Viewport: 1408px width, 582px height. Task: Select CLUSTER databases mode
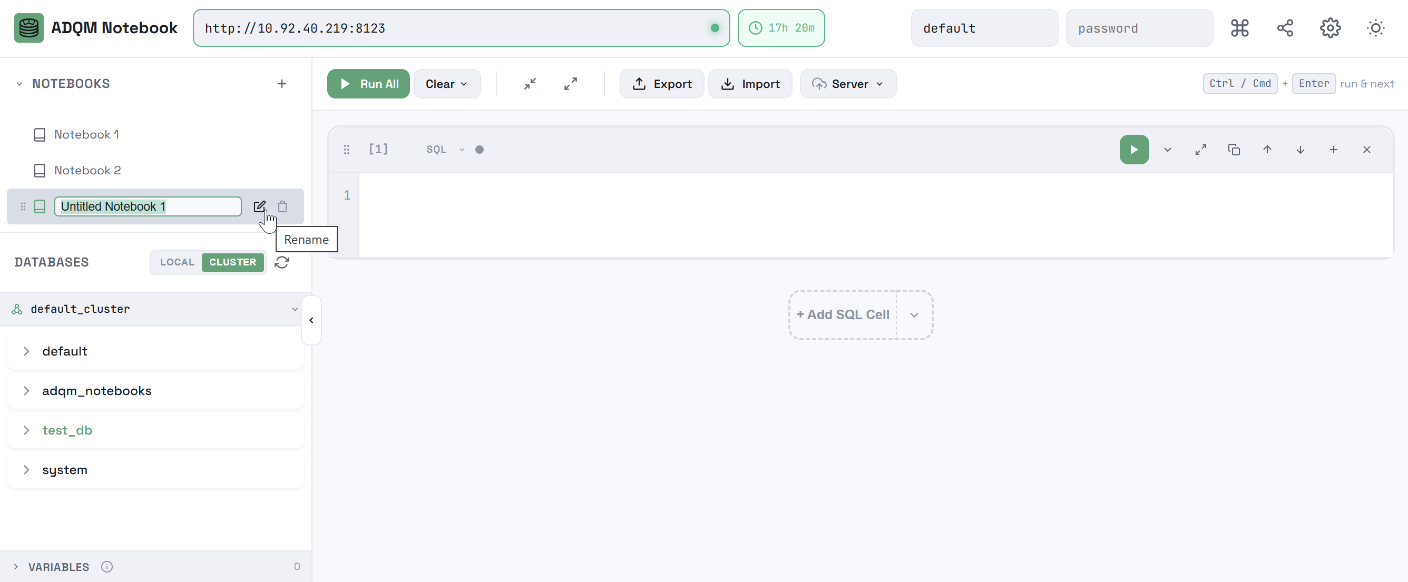[232, 262]
